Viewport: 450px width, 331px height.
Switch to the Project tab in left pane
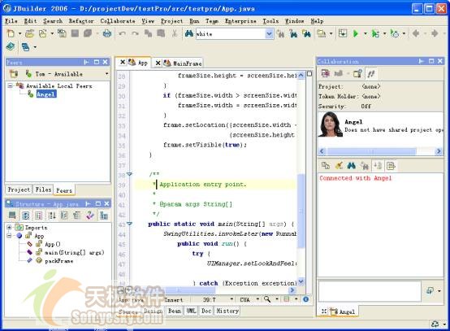(19, 189)
